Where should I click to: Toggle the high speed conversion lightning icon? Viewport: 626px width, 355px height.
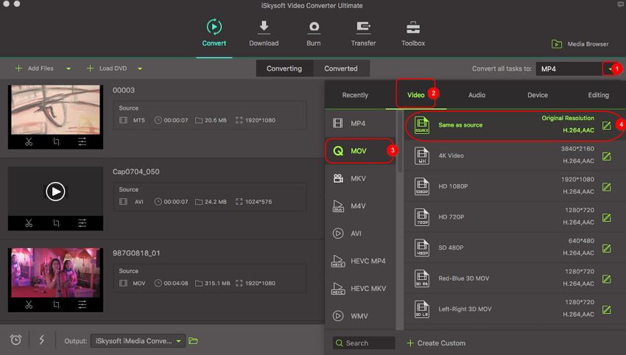coord(41,340)
